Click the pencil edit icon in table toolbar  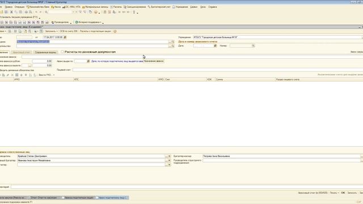pyautogui.click(x=7, y=75)
